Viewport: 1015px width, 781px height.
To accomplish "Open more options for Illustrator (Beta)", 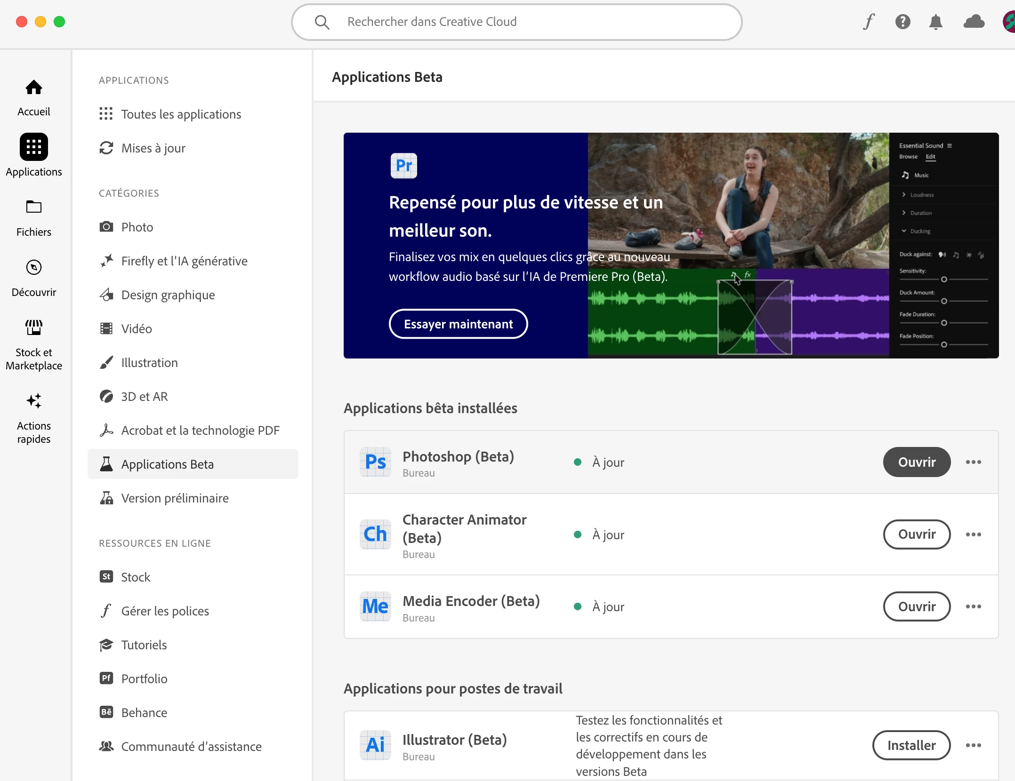I will coord(973,745).
